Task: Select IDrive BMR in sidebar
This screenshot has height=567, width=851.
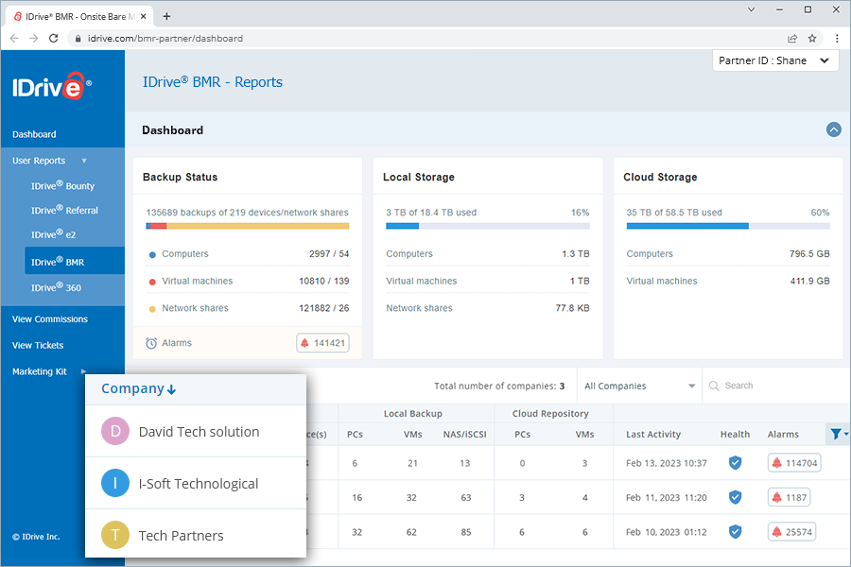Action: click(75, 261)
